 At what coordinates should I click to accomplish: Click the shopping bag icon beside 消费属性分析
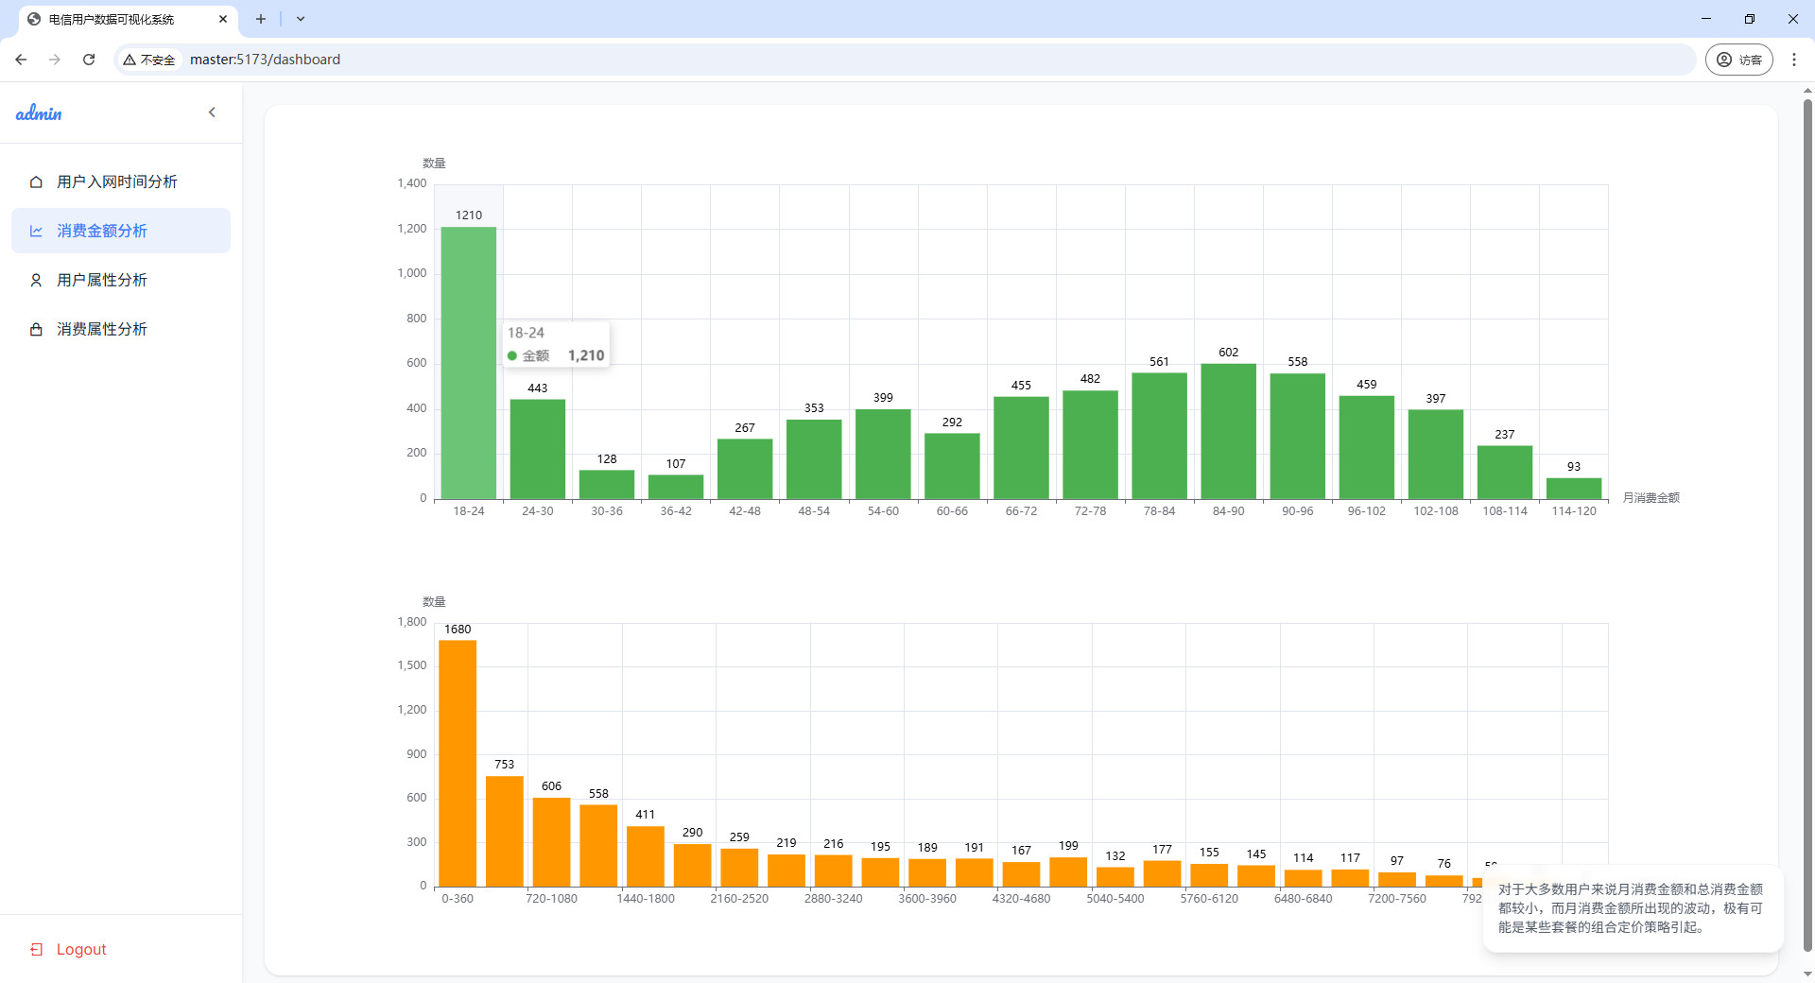click(x=36, y=329)
